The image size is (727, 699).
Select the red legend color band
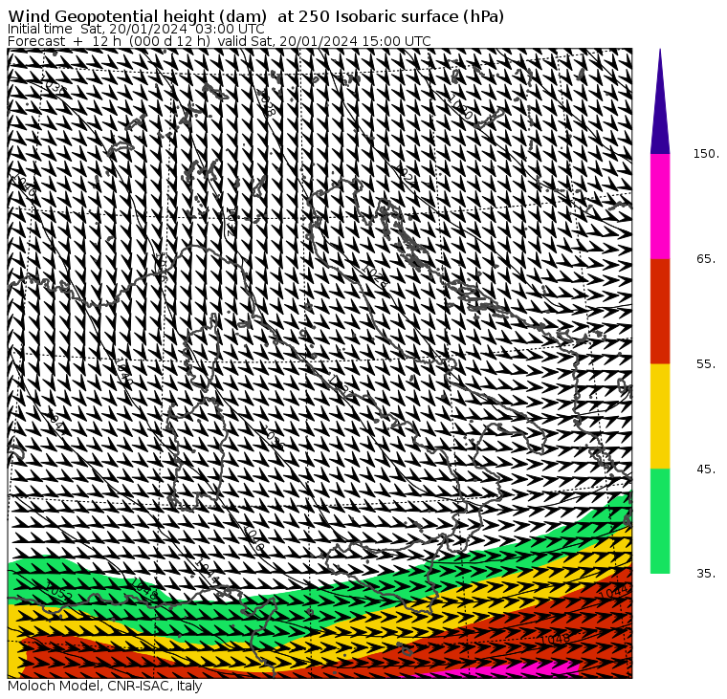tap(660, 312)
